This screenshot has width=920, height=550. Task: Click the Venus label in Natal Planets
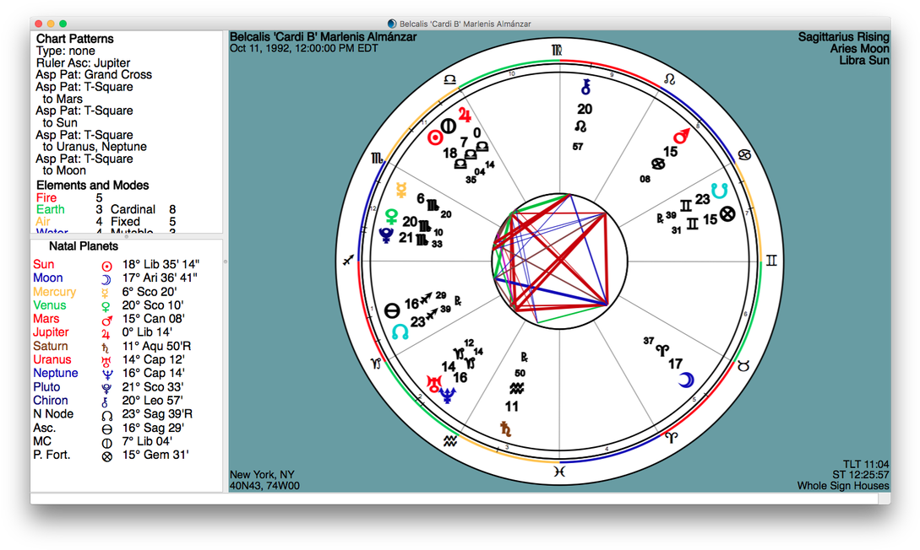pyautogui.click(x=49, y=305)
